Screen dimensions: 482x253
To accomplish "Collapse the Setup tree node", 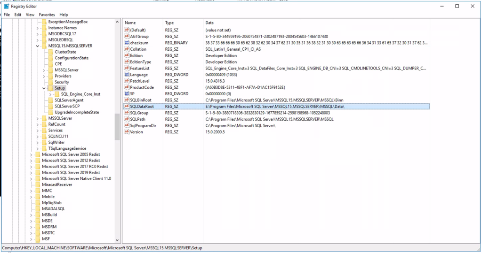I will click(44, 88).
